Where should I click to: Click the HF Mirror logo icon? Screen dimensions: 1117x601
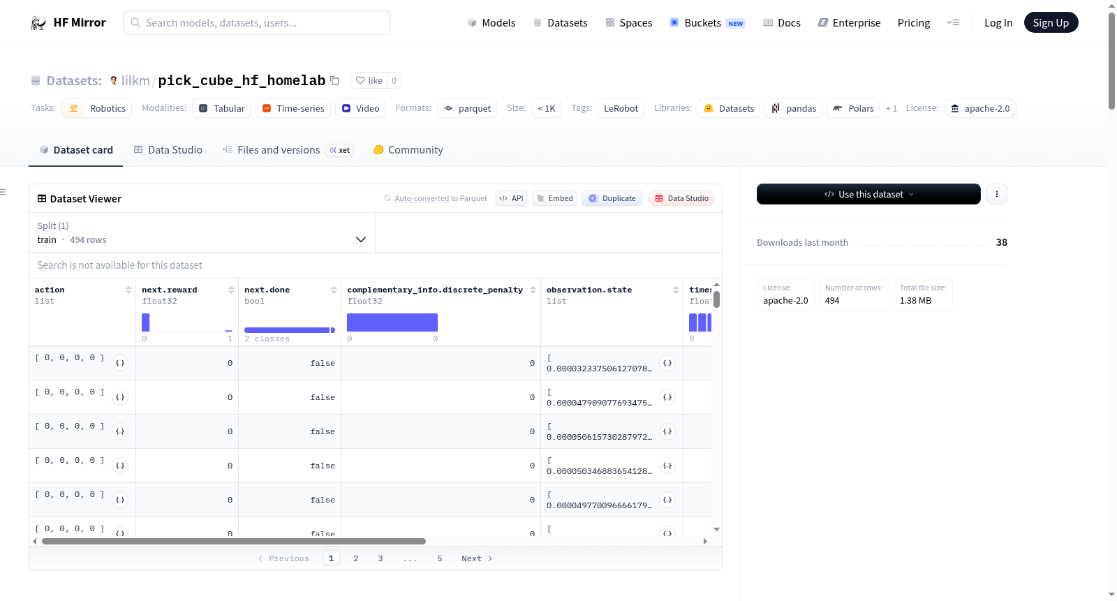click(x=38, y=23)
